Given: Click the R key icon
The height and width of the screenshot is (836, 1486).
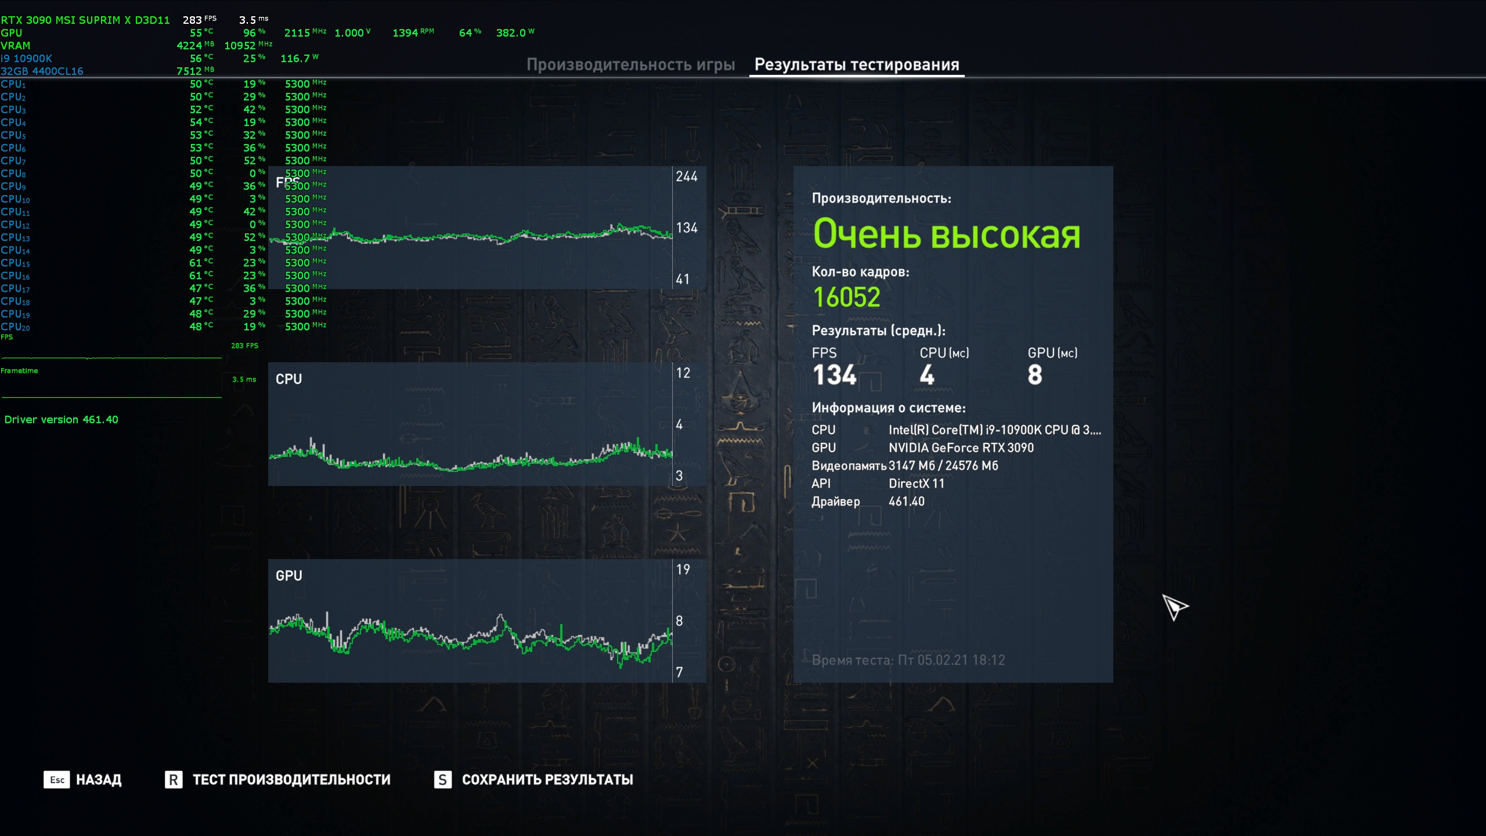Looking at the screenshot, I should [174, 780].
